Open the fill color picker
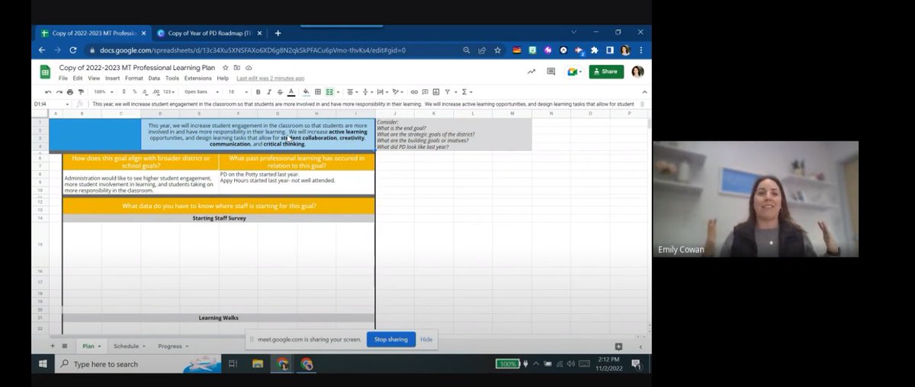 307,91
